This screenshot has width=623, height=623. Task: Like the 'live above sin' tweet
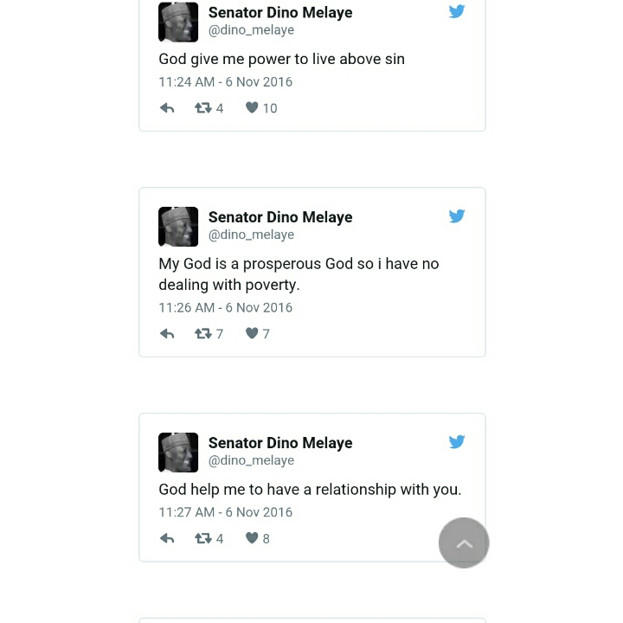click(252, 108)
